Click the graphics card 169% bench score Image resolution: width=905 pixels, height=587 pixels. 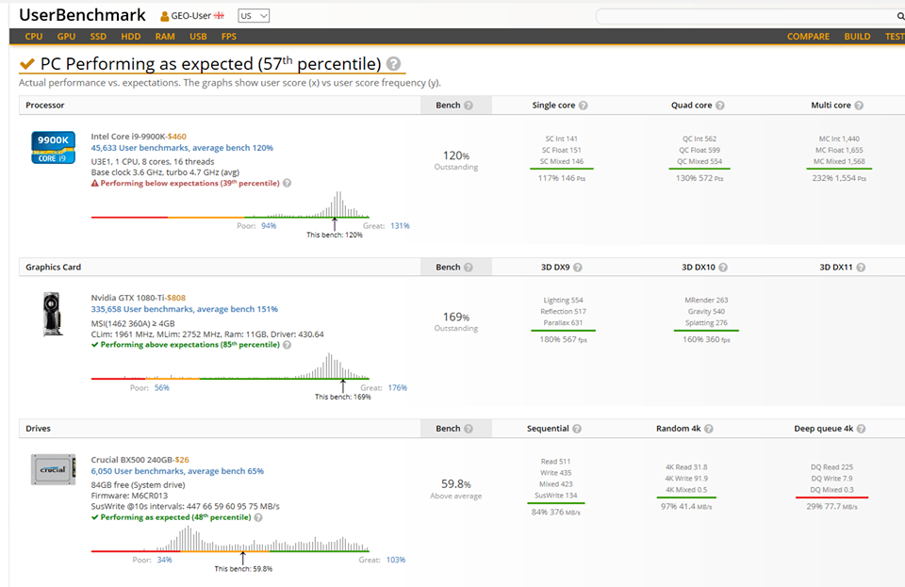coord(456,318)
